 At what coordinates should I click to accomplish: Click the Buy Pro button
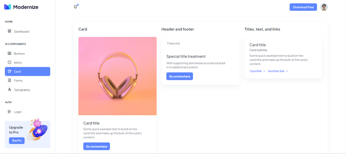pos(17,141)
